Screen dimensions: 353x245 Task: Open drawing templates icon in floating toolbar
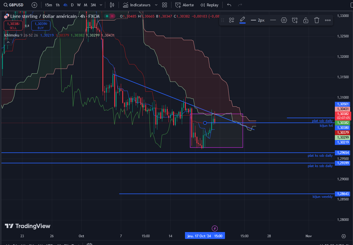coord(232,20)
